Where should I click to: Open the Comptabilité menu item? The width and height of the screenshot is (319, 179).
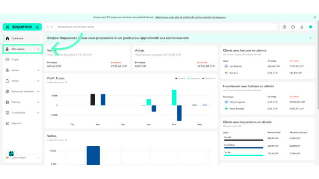click(x=22, y=113)
